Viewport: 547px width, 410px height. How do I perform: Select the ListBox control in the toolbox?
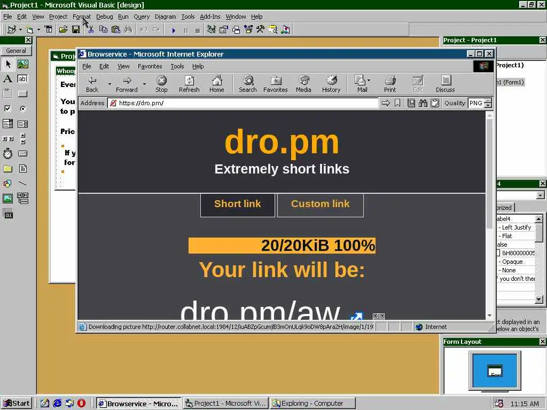click(x=22, y=124)
